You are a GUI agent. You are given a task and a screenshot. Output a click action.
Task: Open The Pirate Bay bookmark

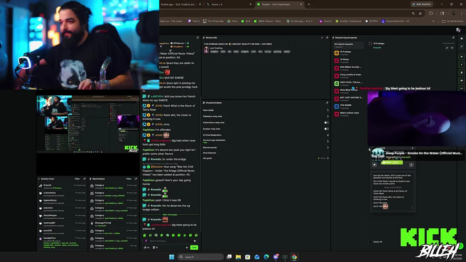pos(213,21)
